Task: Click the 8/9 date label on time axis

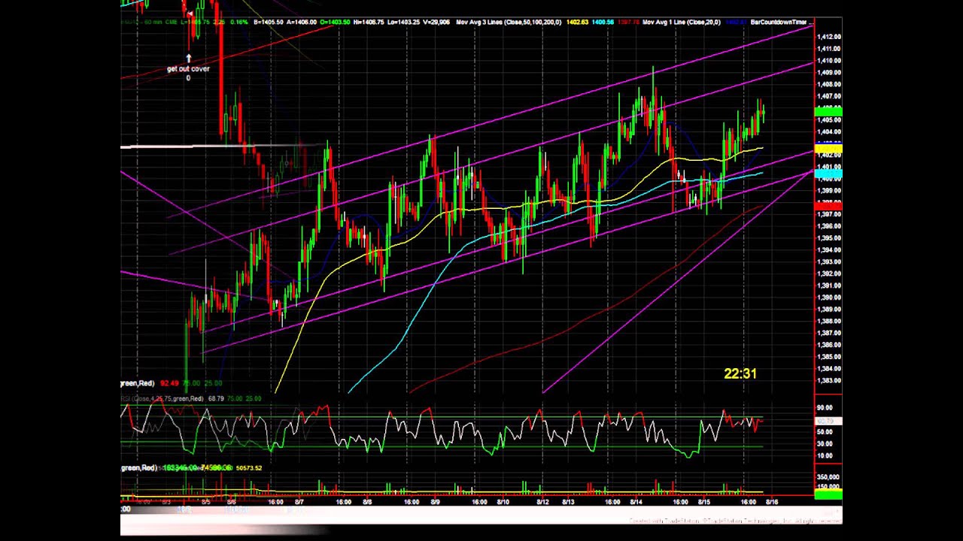Action: coord(436,502)
